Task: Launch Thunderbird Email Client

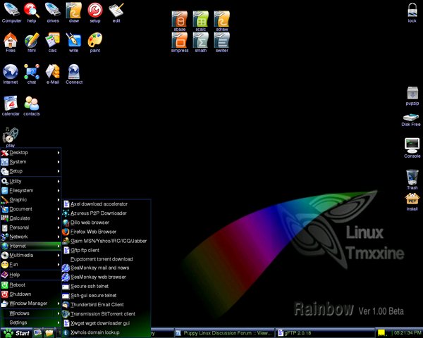Action: [x=106, y=305]
